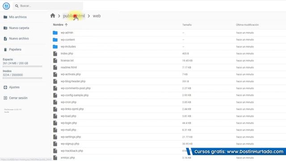The height and width of the screenshot is (161, 286).
Task: Click the wp-signup.php file name
Action: (70, 144)
